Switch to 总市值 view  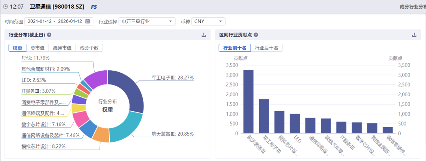pyautogui.click(x=37, y=48)
